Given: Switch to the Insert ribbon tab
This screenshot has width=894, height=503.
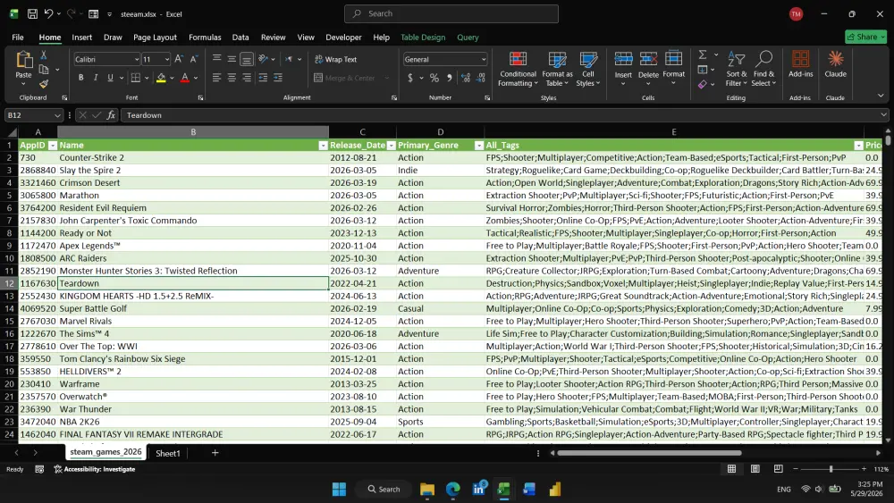Looking at the screenshot, I should pos(81,37).
